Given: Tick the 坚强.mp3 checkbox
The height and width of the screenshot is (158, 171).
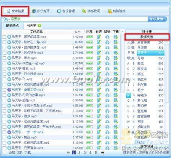Looking at the screenshot, I should coord(4,100).
